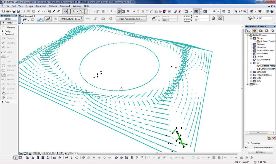Select Interior Elevations in the Navigator tree
Viewport: 276px width, 164px height.
(265, 50)
